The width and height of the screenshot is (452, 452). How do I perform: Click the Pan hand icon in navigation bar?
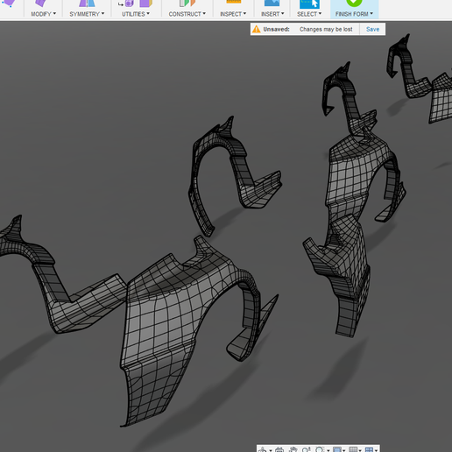tap(293, 449)
